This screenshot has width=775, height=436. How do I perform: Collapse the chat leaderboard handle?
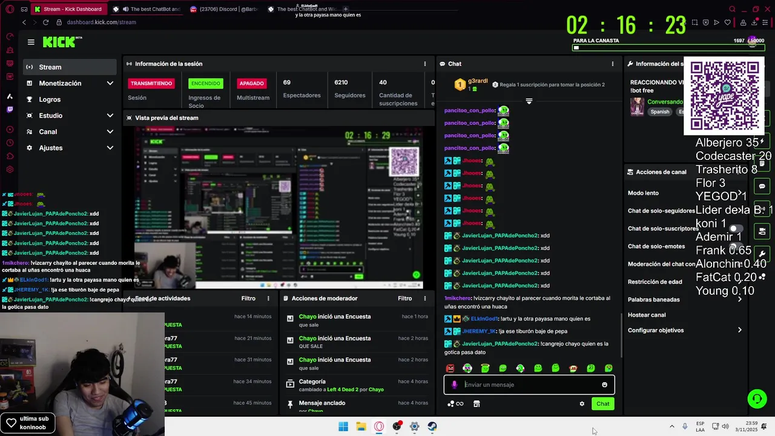point(529,101)
